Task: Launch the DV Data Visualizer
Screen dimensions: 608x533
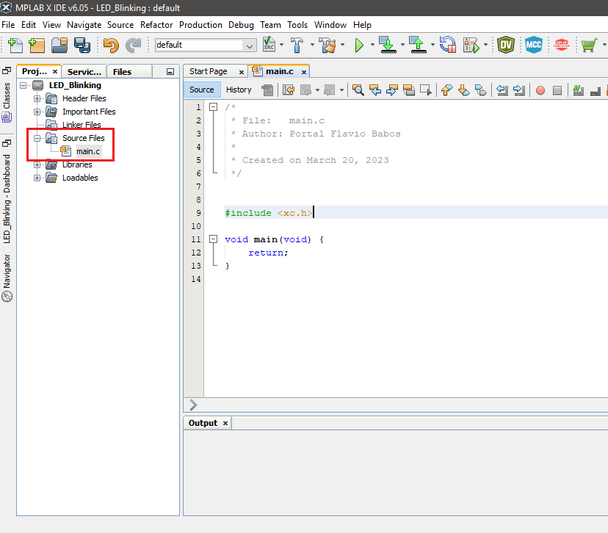Action: [506, 45]
